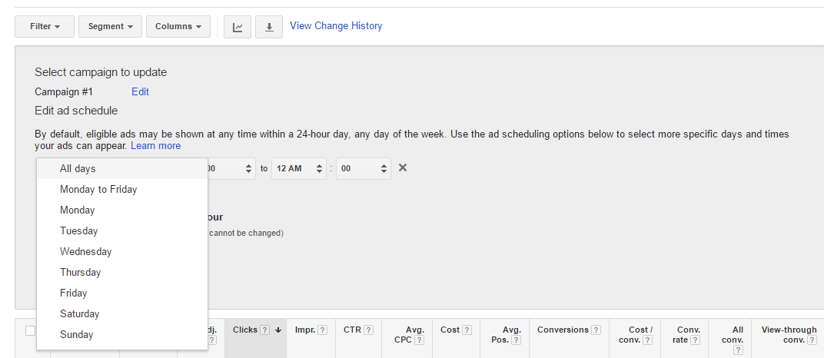Click Edit next to Campaign #1
This screenshot has height=358, width=824.
click(x=141, y=92)
